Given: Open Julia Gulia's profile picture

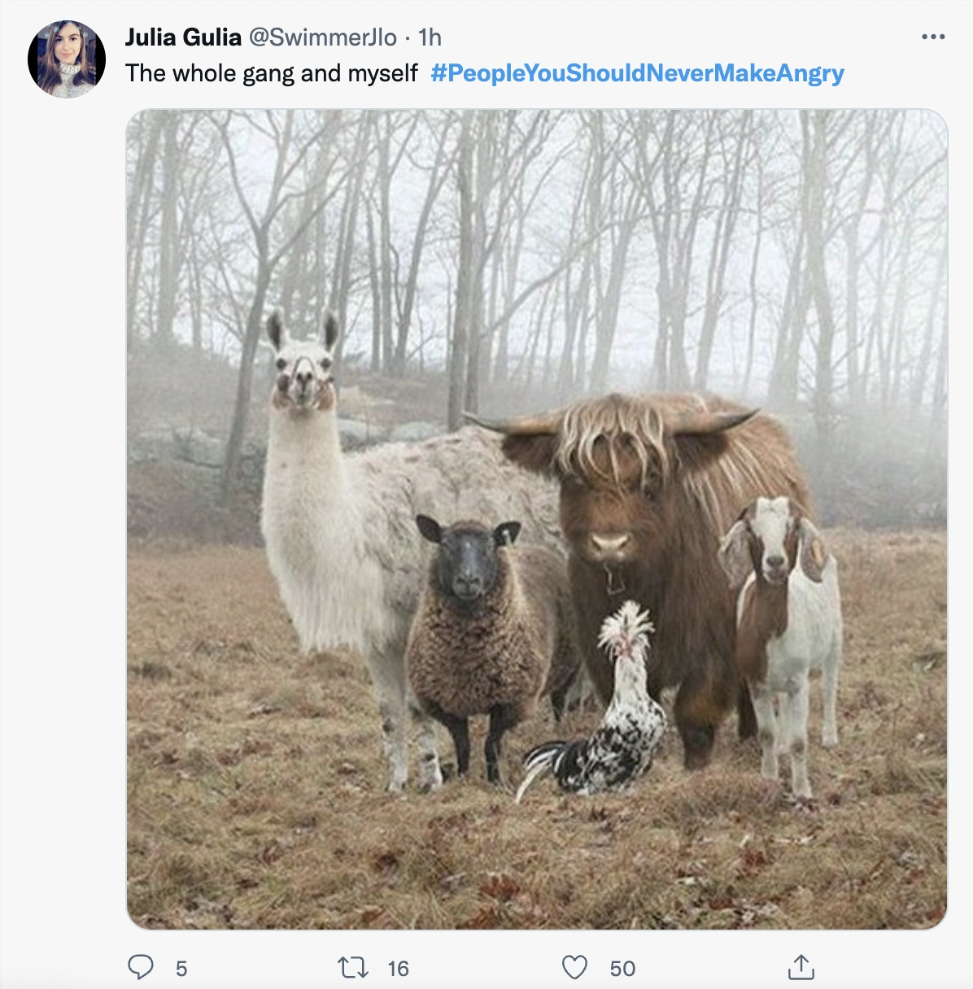Looking at the screenshot, I should pos(67,59).
